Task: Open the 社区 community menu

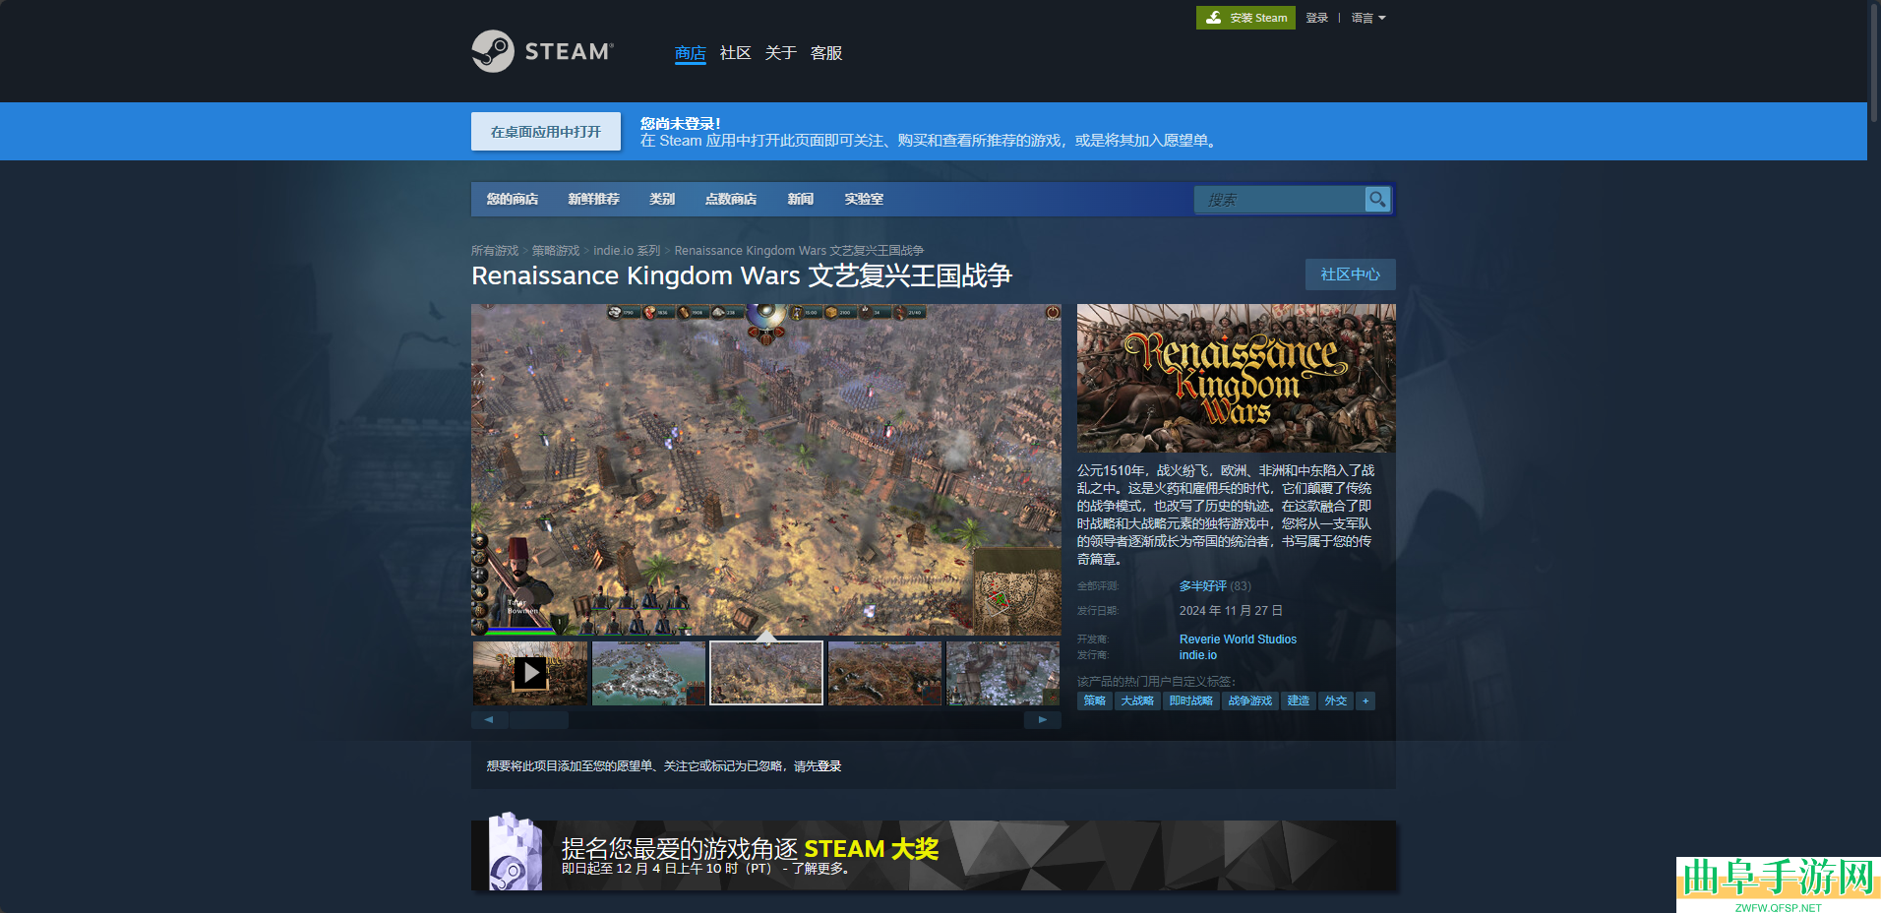Action: [x=735, y=53]
